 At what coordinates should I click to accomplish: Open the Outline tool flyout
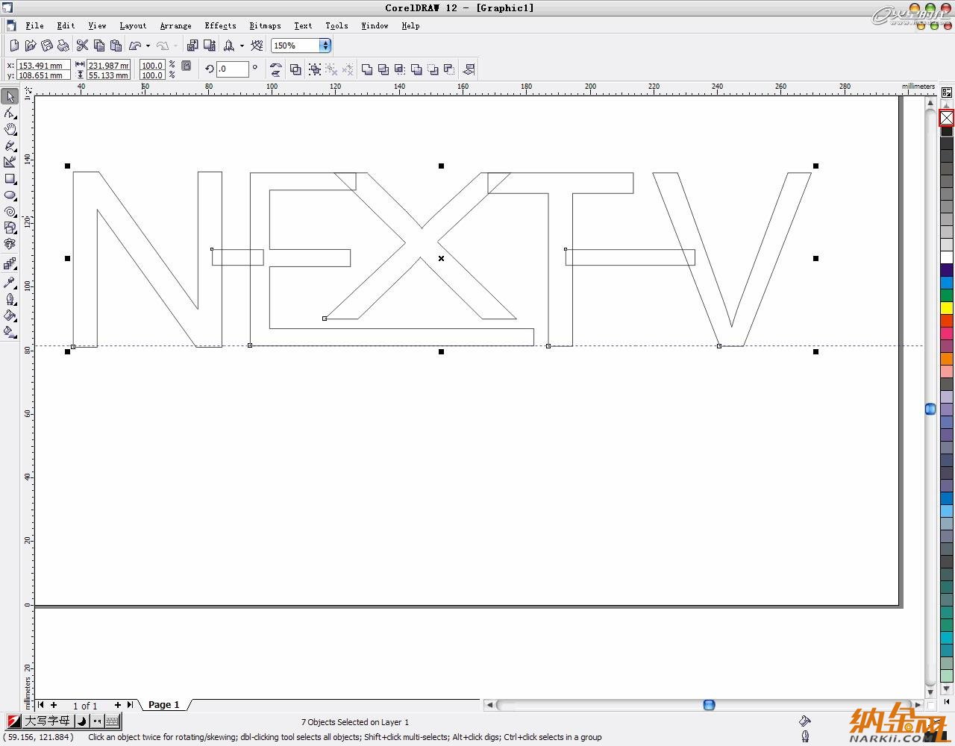10,299
